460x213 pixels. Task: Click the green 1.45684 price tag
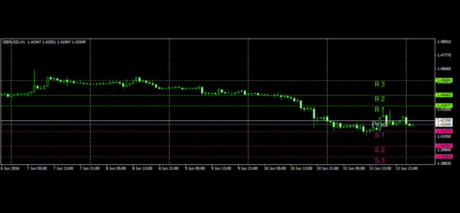click(445, 80)
